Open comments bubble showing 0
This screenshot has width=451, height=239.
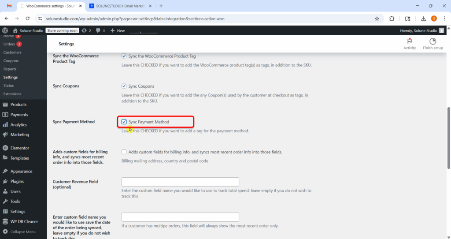100,30
